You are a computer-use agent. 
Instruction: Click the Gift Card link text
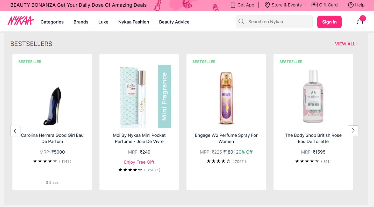click(328, 5)
